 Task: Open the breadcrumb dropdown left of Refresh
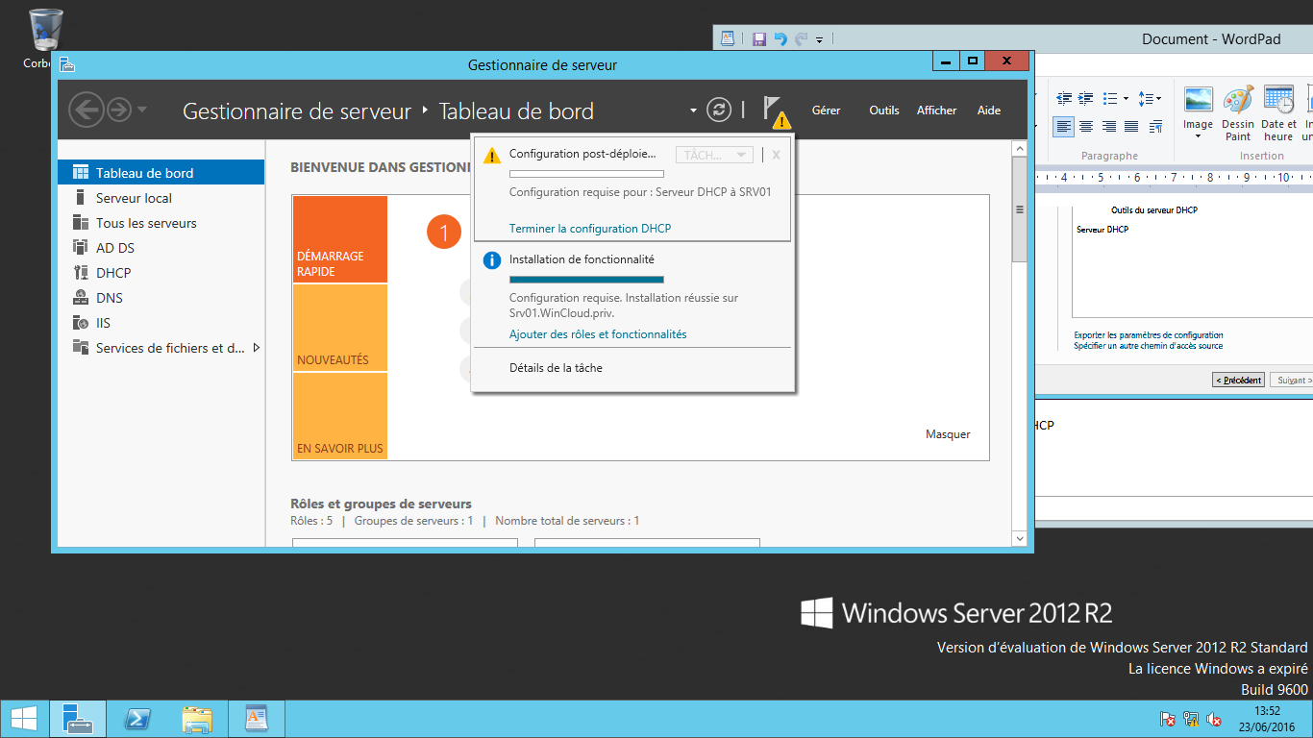click(693, 111)
